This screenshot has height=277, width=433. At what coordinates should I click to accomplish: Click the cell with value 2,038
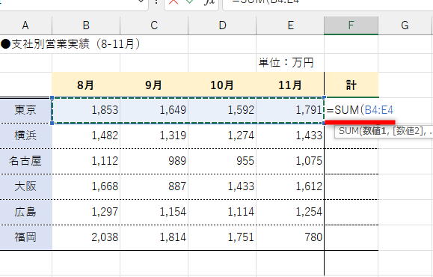coord(86,237)
